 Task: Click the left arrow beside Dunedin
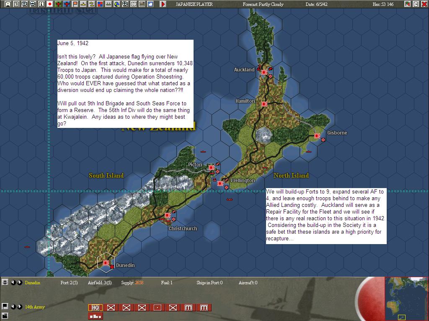pyautogui.click(x=14, y=282)
